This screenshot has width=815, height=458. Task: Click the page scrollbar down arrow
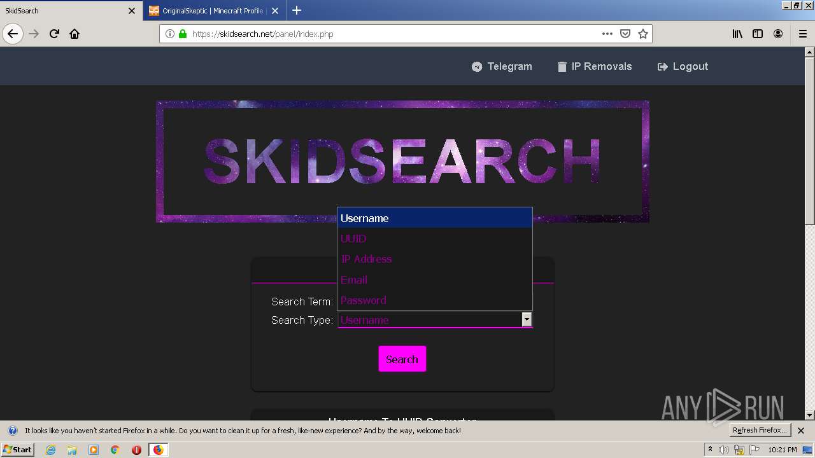[810, 415]
